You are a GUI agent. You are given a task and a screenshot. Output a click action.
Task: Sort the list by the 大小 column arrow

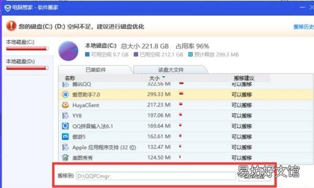[164, 77]
